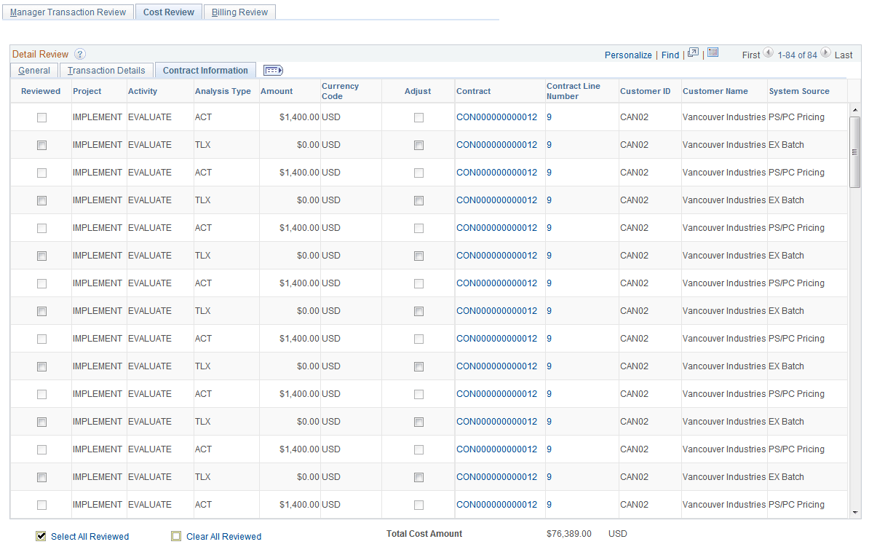The width and height of the screenshot is (869, 547).
Task: Open the Personalize link
Action: pyautogui.click(x=628, y=54)
